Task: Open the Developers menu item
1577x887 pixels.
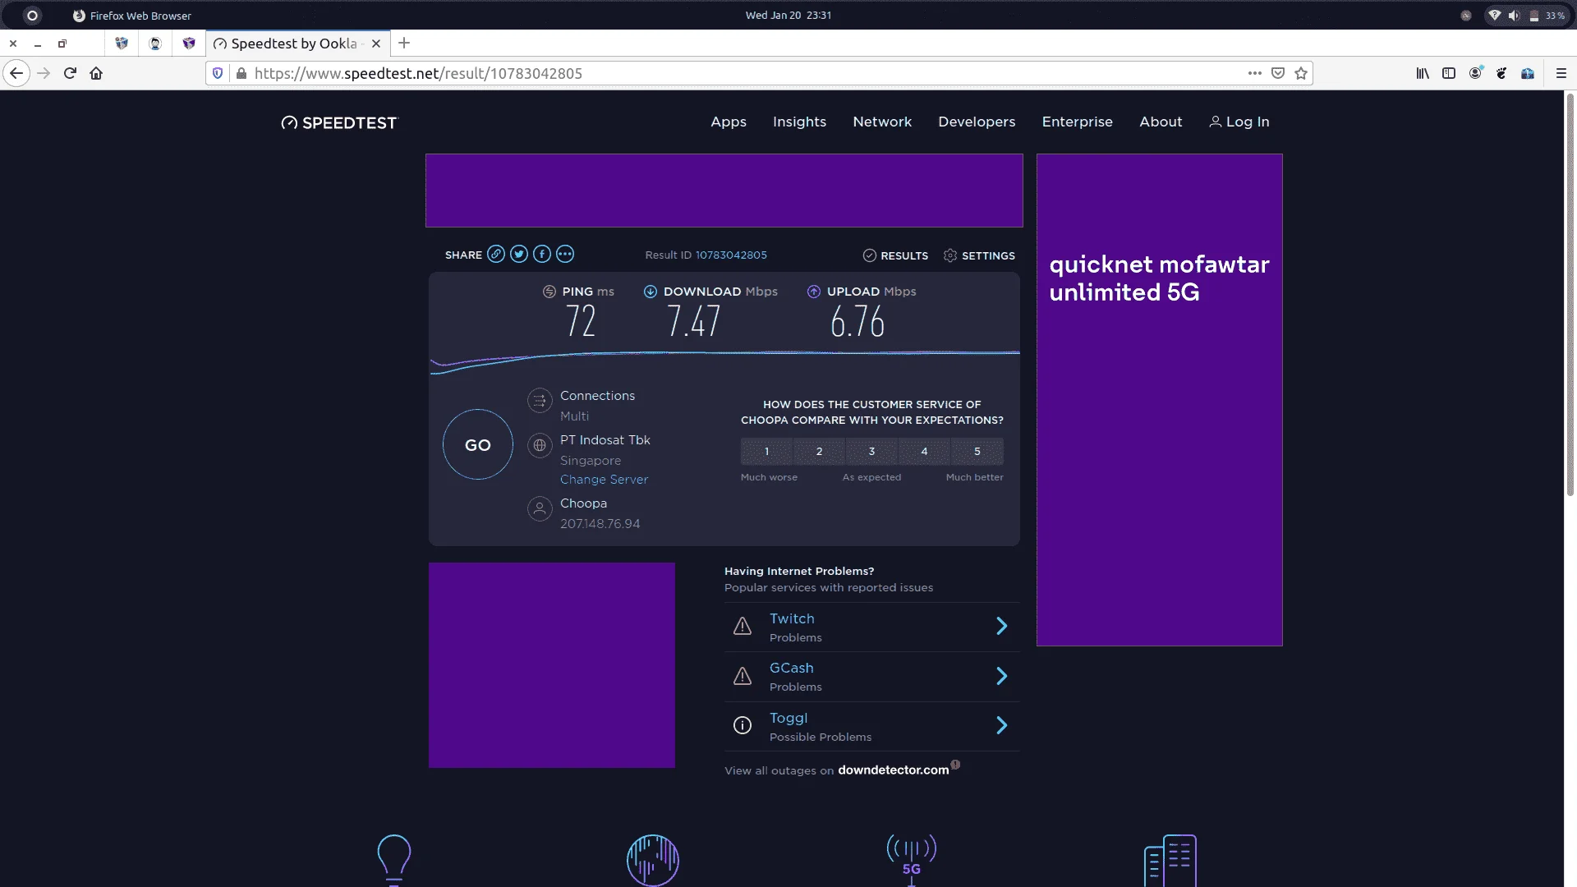Action: click(977, 122)
